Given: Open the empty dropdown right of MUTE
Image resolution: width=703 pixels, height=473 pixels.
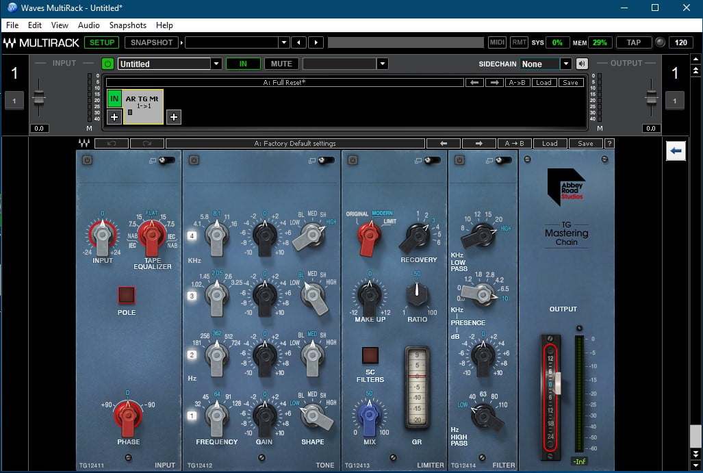Looking at the screenshot, I should pos(382,64).
